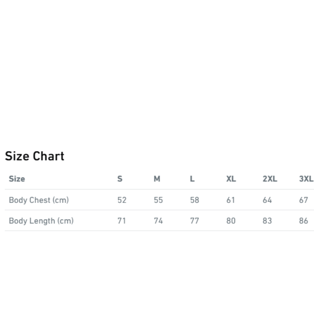This screenshot has height=314, width=314.
Task: Select the M size column header
Action: (157, 179)
